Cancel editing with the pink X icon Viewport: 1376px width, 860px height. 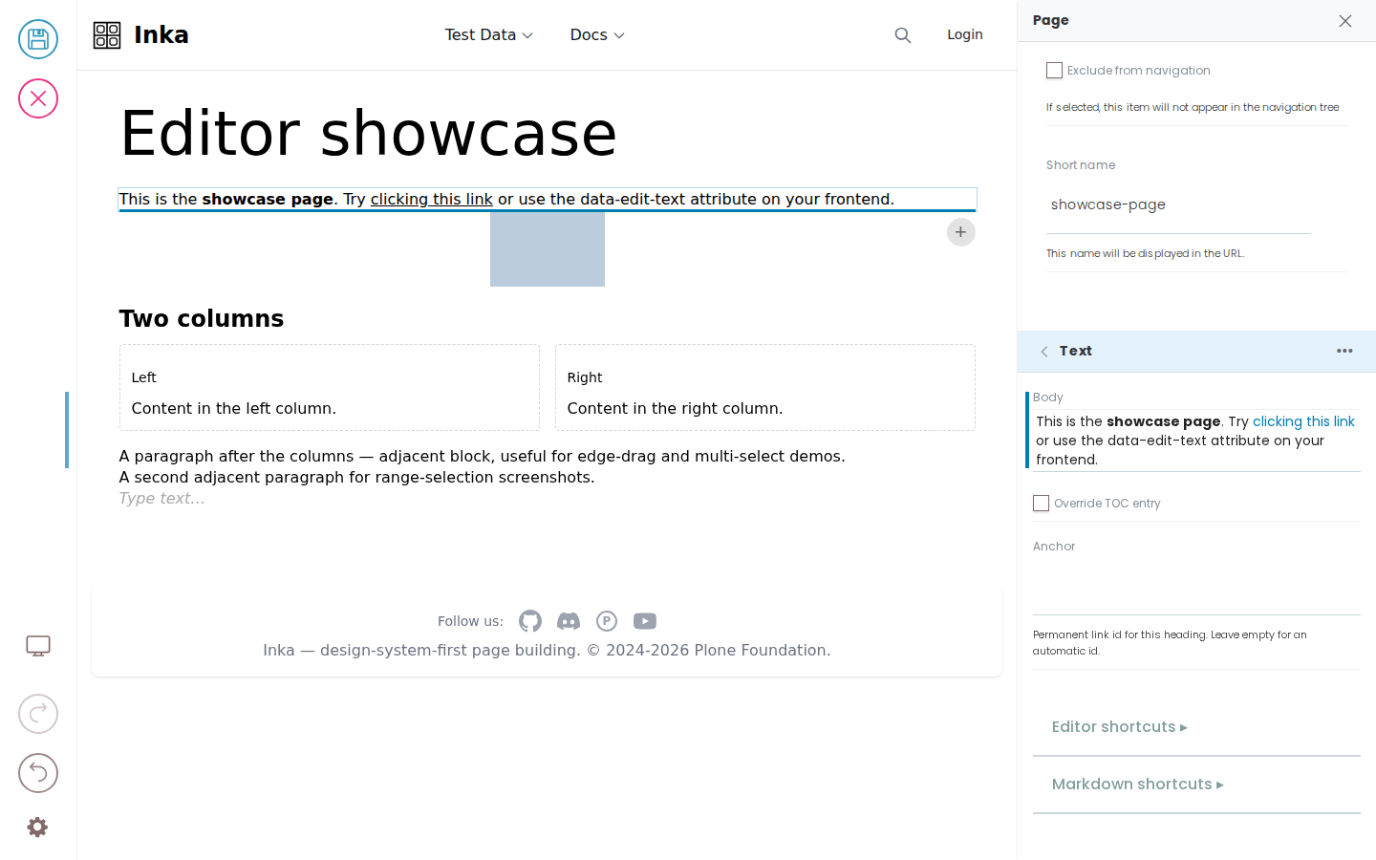pos(38,98)
